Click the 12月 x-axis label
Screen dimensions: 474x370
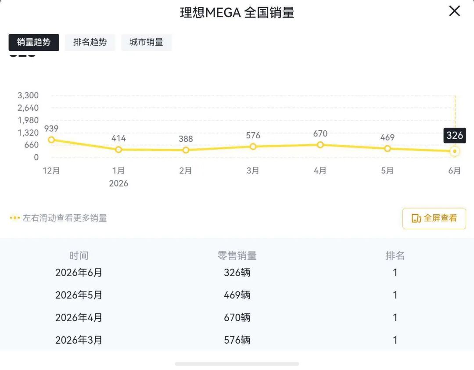(51, 171)
